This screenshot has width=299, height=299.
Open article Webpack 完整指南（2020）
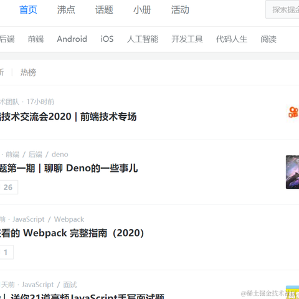coord(72,233)
